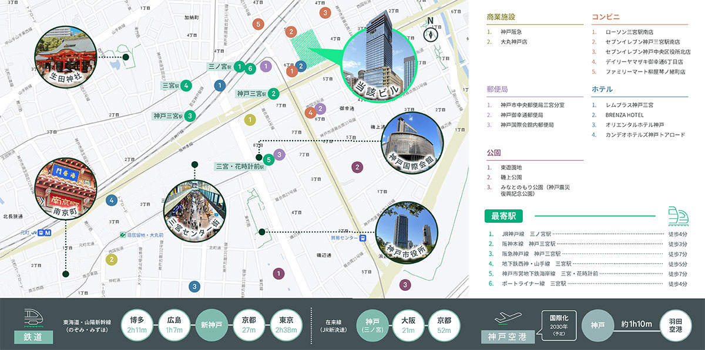Click the green subway icon at 旧居留地・大丸前
The height and width of the screenshot is (350, 705).
pyautogui.click(x=122, y=235)
